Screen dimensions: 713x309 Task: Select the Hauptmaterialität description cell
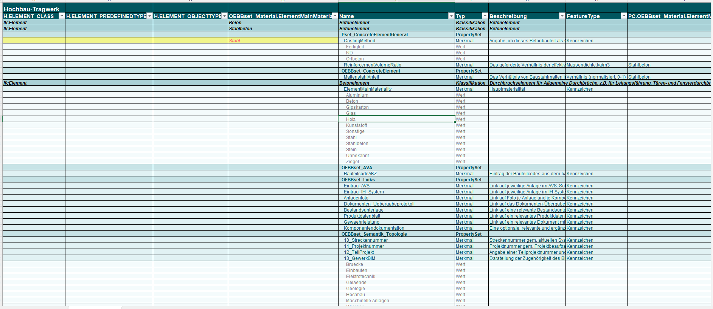pyautogui.click(x=527, y=89)
